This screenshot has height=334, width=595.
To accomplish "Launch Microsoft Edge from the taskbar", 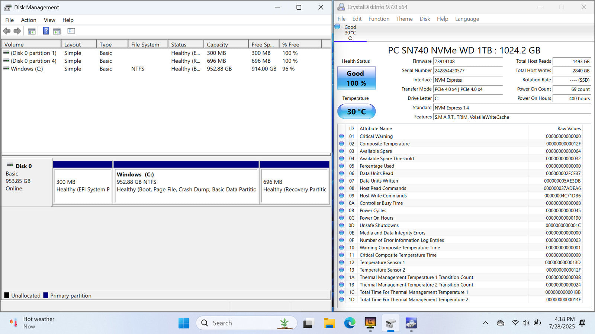I will click(350, 323).
